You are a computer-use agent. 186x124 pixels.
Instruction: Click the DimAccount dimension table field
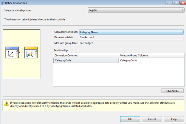click(131, 37)
